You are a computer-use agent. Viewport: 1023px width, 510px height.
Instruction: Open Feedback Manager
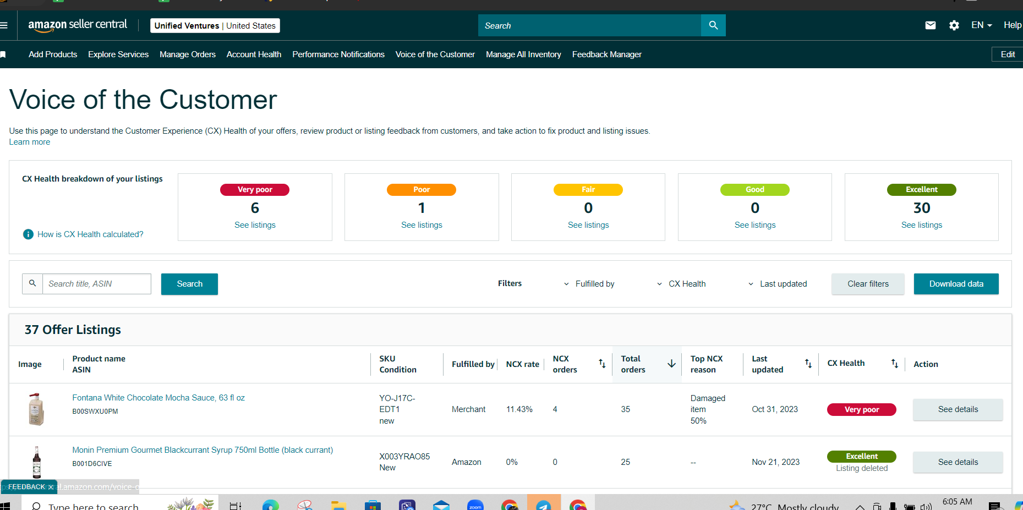607,54
